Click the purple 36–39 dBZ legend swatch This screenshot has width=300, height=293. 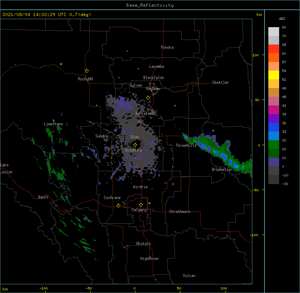click(x=274, y=118)
